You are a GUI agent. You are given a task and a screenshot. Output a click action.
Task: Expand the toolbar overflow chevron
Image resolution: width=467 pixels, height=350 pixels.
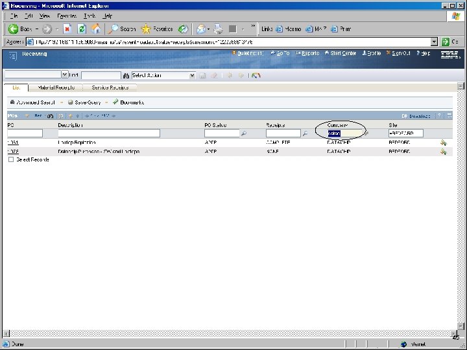coord(253,26)
